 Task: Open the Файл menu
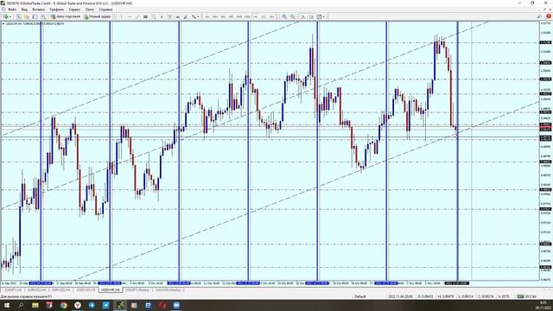pos(12,10)
